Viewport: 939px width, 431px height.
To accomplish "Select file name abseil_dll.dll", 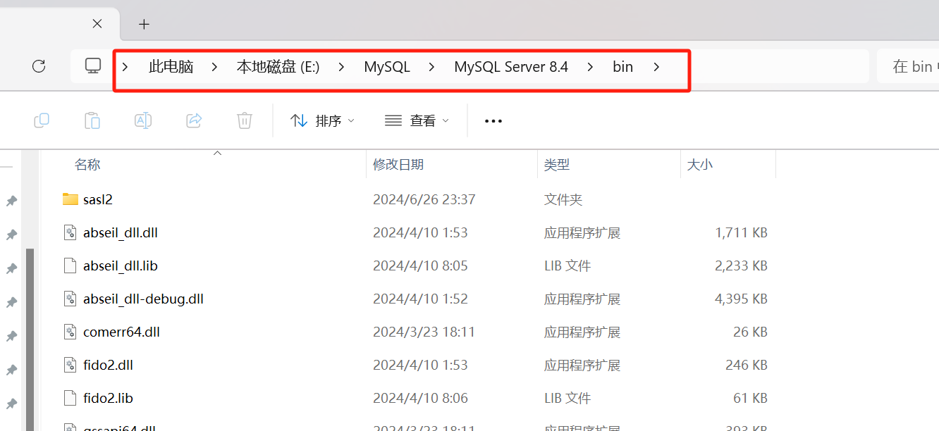I will tap(121, 232).
